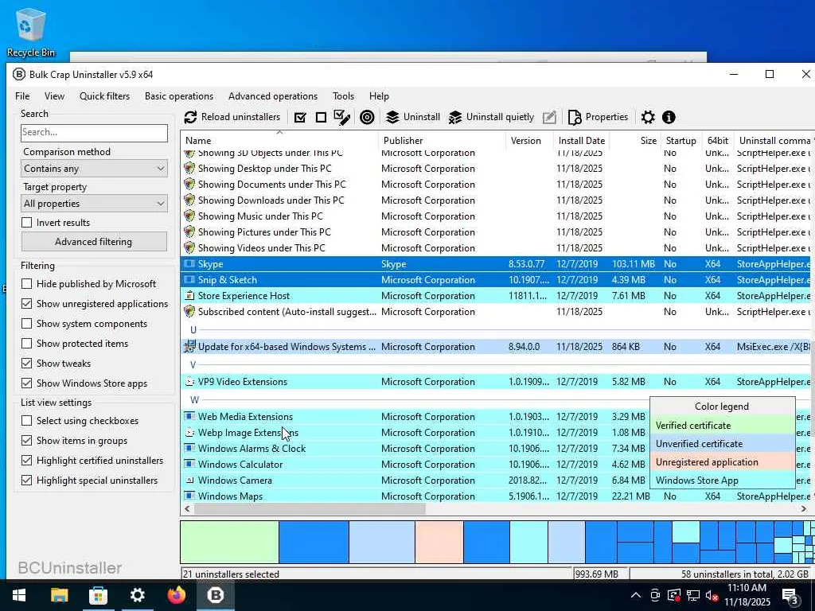Open the Quick filters menu
The width and height of the screenshot is (815, 611).
point(104,96)
